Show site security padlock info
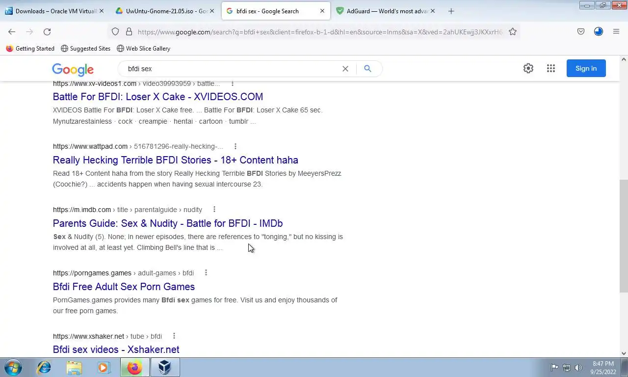The image size is (628, 377). pos(129,31)
